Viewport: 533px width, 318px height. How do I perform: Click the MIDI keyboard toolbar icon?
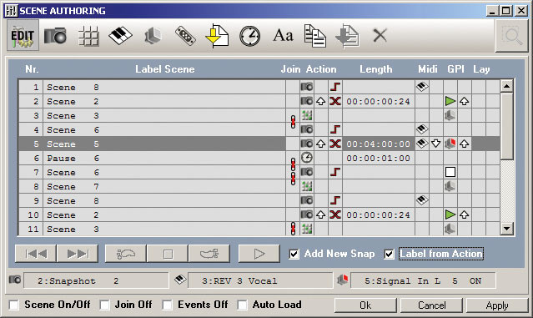(x=120, y=36)
